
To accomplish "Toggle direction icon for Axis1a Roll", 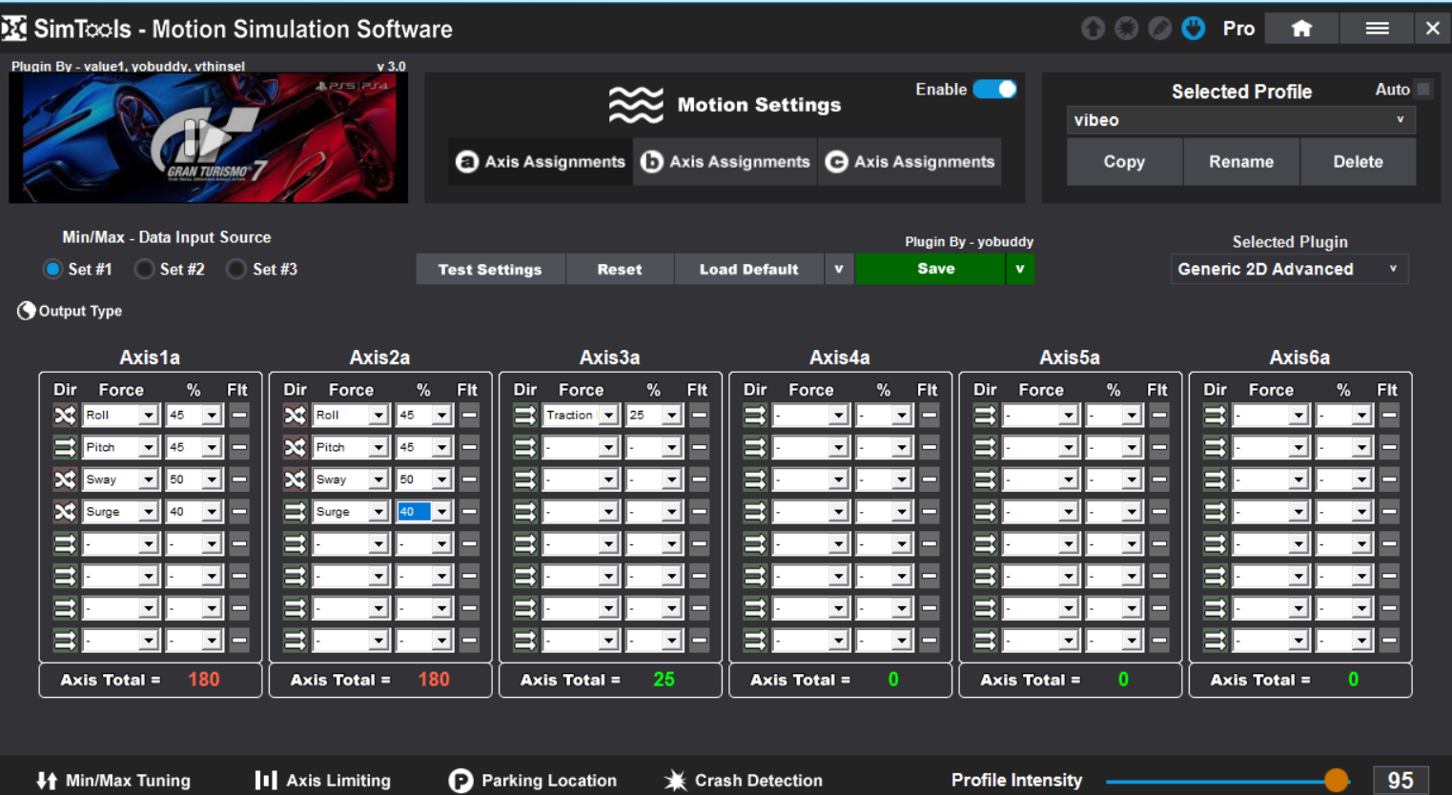I will click(65, 416).
